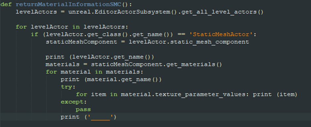Click the 'pass' statement
Viewport: 311px width, 127px height.
(x=83, y=110)
